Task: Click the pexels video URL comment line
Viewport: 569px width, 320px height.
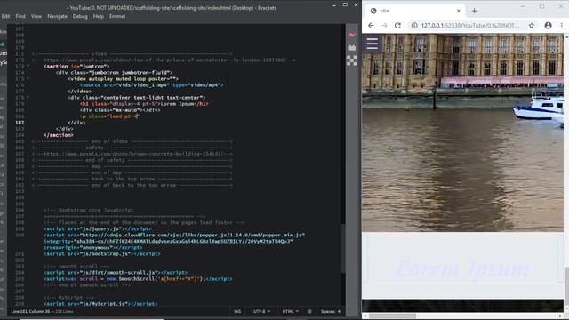Action: 164,60
